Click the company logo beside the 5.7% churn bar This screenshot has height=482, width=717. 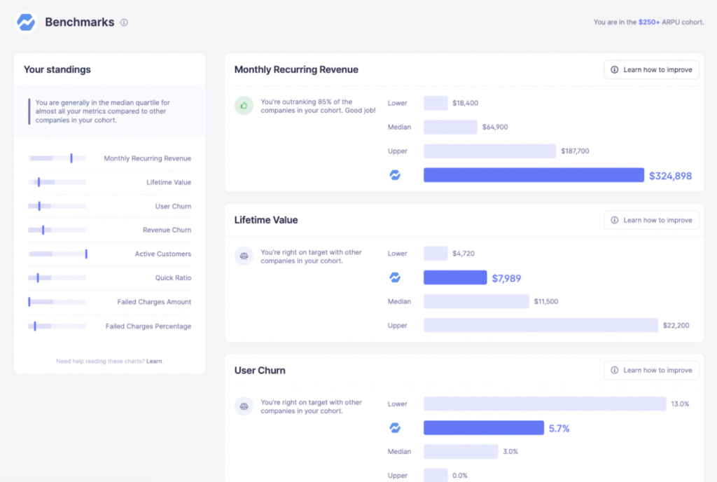pyautogui.click(x=396, y=427)
